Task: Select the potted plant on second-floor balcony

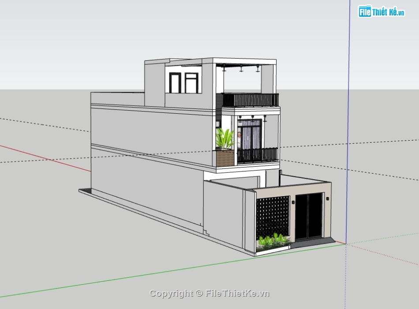Action: 225,139
